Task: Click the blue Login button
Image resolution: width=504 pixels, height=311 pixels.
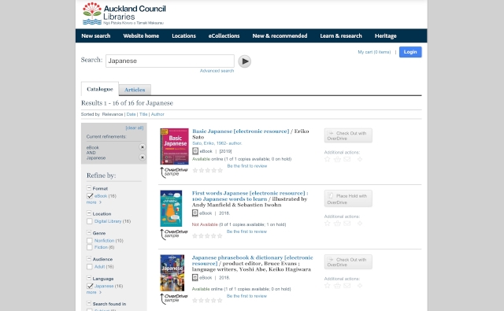Action: tap(410, 52)
